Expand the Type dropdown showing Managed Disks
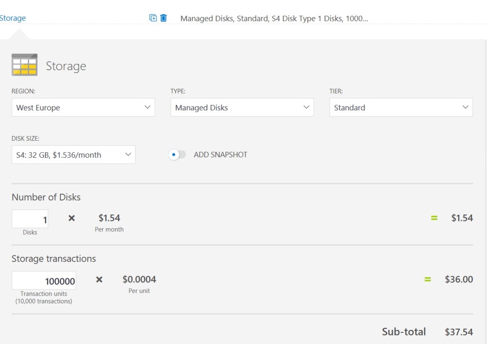The image size is (488, 344). 242,108
